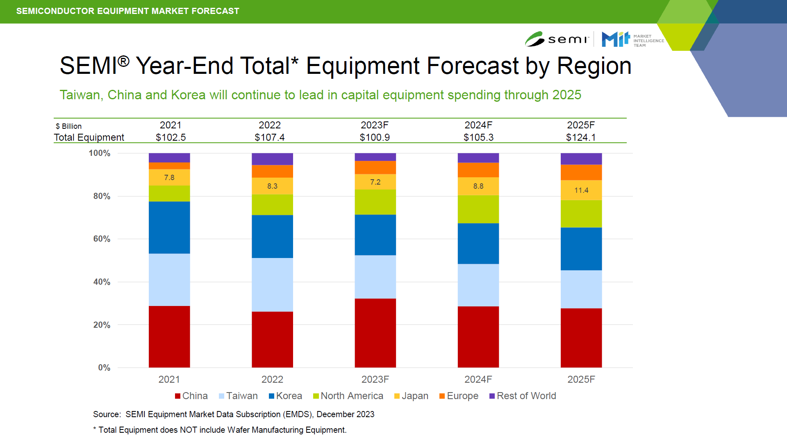Image resolution: width=787 pixels, height=443 pixels.
Task: Click the green subtitle about Taiwan, China and Korea
Action: coord(321,95)
